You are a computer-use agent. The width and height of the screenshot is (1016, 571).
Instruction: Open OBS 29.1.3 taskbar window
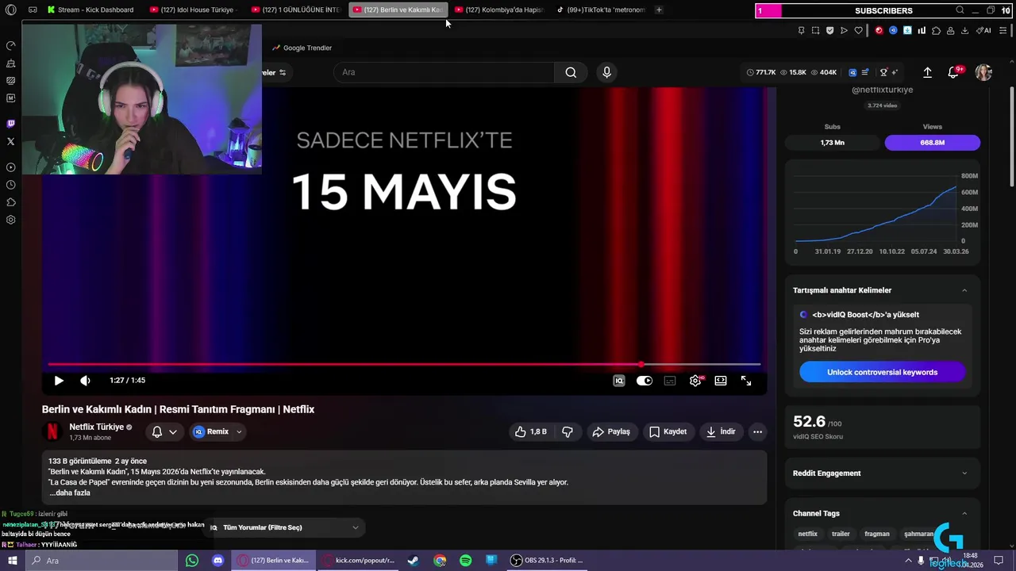tap(546, 561)
